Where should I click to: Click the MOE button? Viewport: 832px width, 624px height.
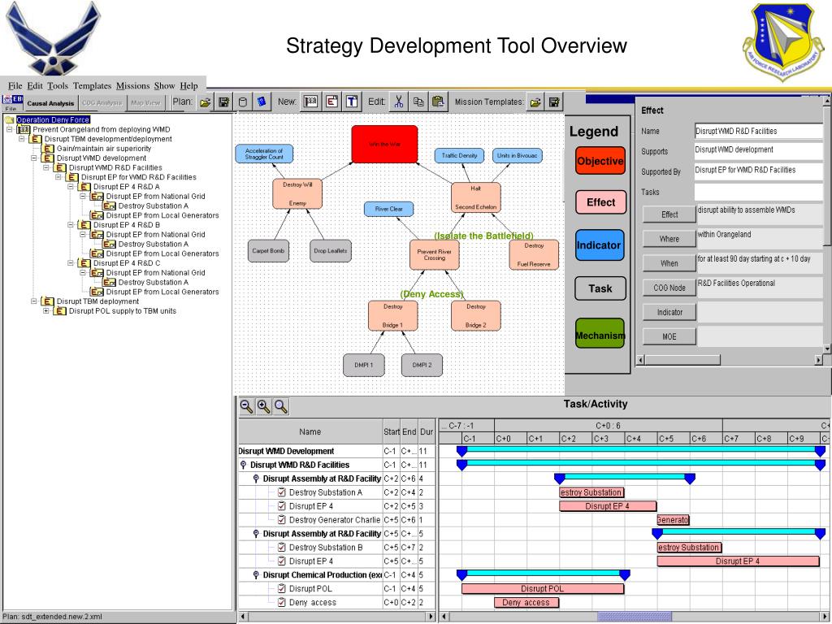[669, 336]
